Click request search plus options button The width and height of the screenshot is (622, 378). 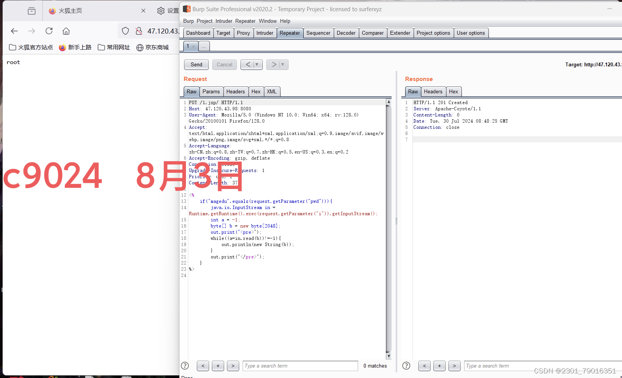pos(218,366)
